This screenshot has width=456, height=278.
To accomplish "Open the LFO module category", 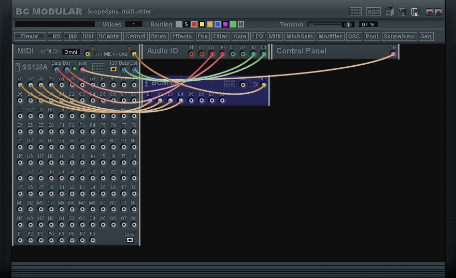I will [x=257, y=36].
